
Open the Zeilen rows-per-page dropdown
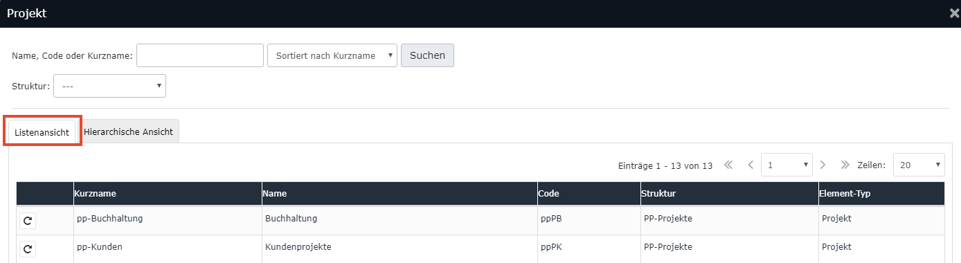pos(919,165)
